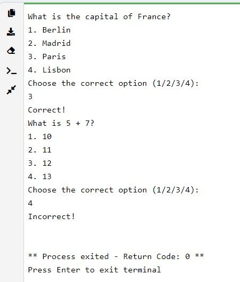Select the '3. 12' answer line
This screenshot has width=240, height=282.
click(40, 163)
